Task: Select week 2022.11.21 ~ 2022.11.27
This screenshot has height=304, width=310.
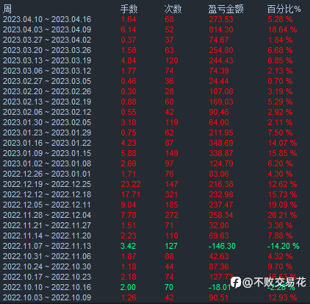Action: click(x=47, y=225)
